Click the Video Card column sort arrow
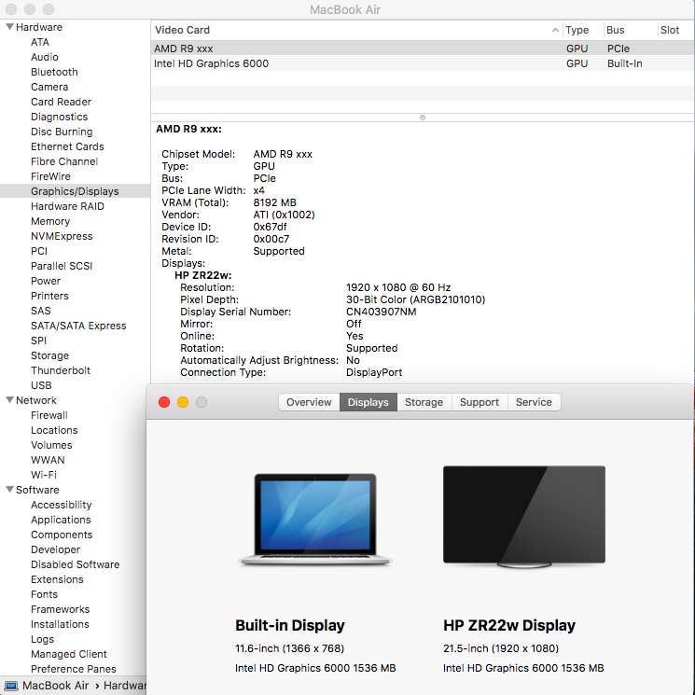The height and width of the screenshot is (695, 695). point(555,30)
